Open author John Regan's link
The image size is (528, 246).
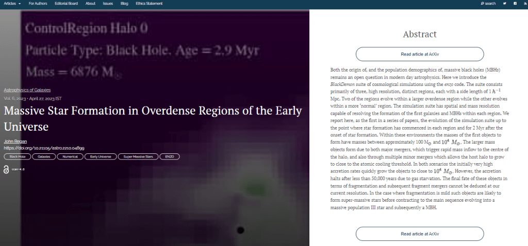15,141
